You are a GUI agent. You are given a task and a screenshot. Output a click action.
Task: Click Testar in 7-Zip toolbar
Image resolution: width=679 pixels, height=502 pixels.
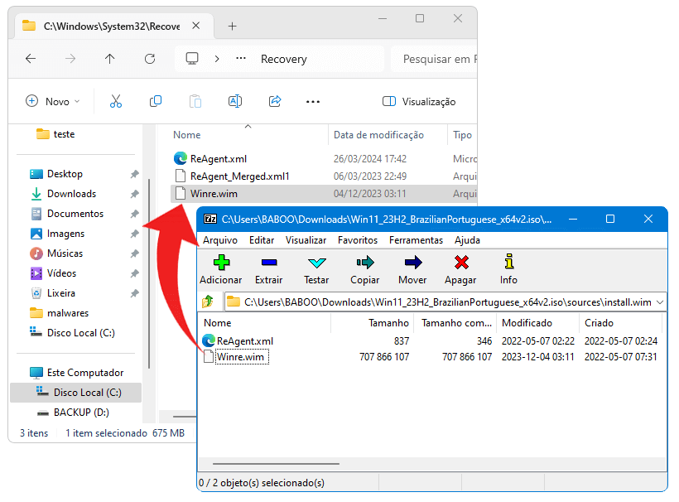click(x=316, y=270)
